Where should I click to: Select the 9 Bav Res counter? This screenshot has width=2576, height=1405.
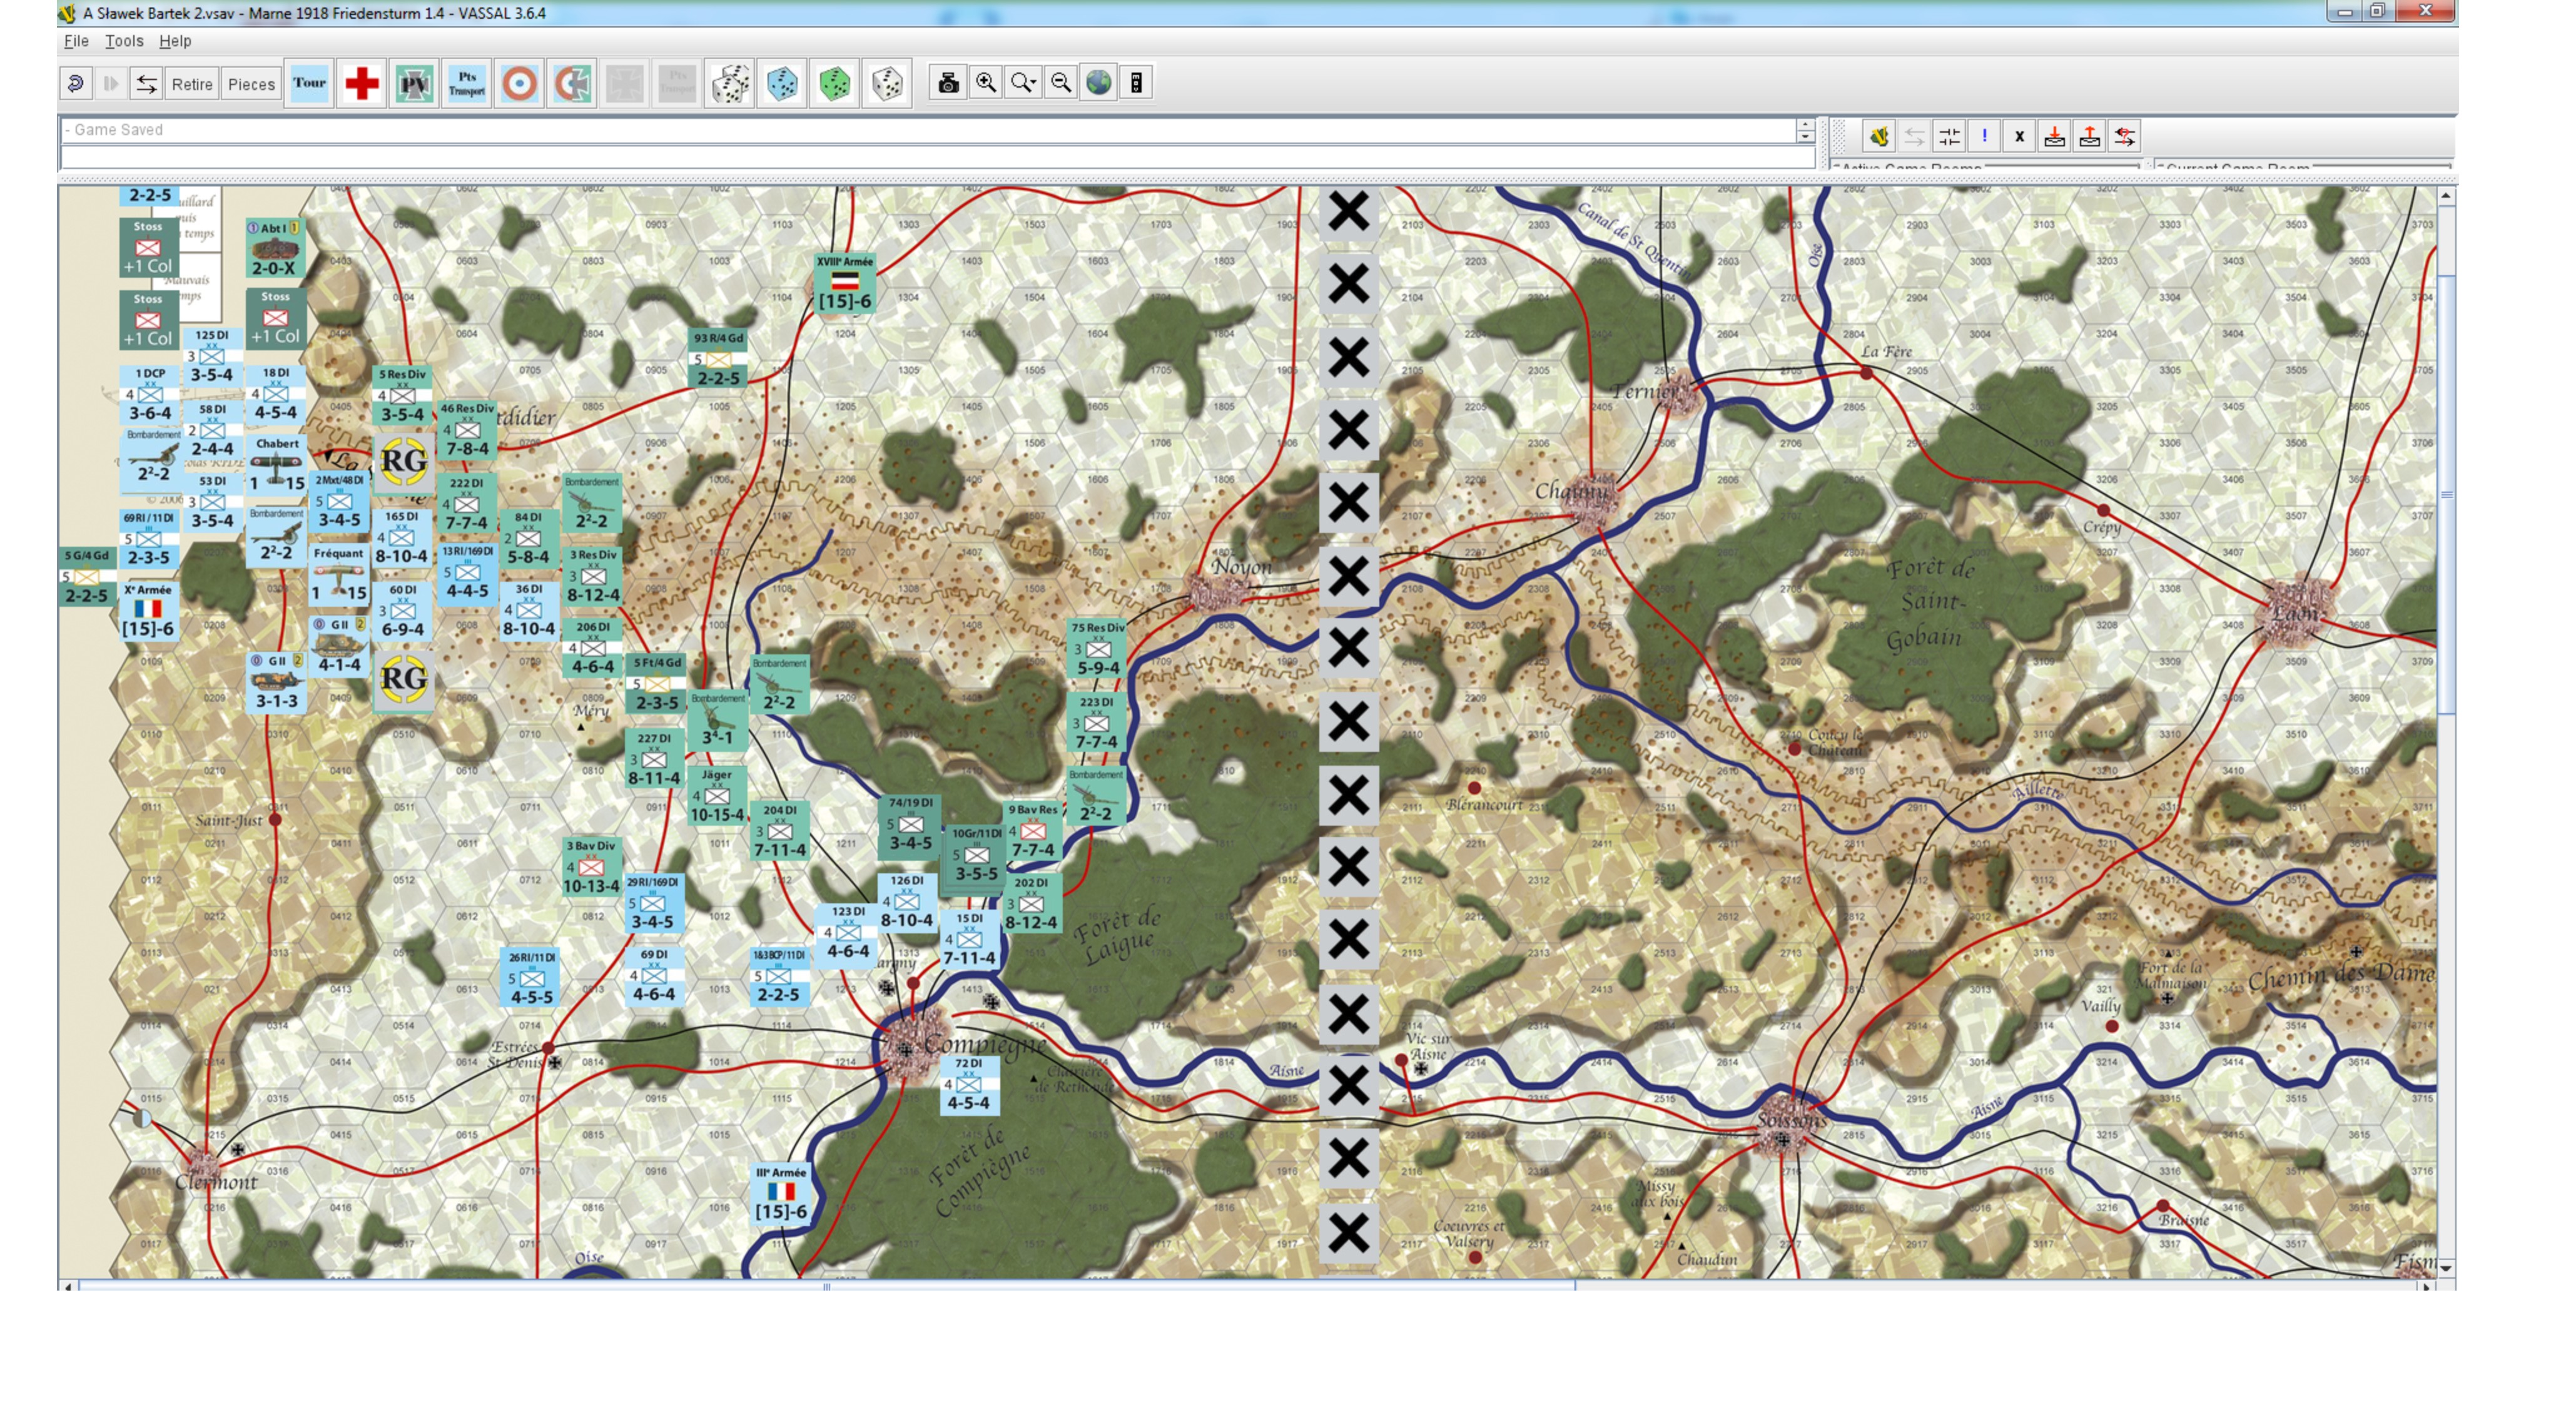[x=1033, y=831]
